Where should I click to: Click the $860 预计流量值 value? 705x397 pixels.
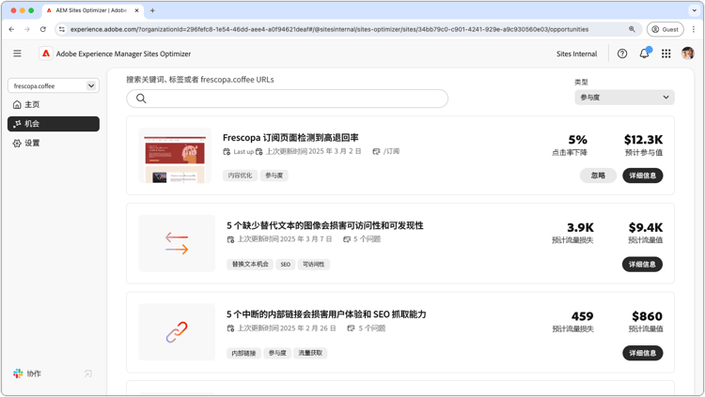point(647,316)
